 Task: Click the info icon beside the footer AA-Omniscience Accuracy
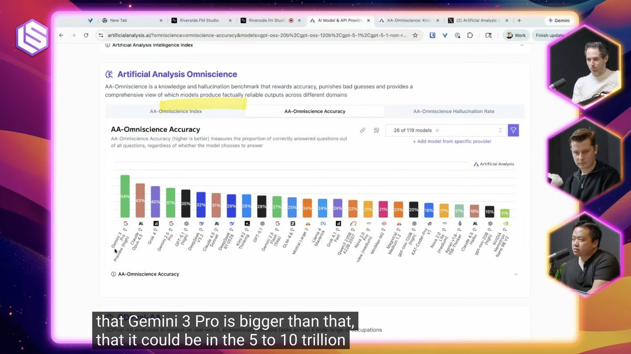tap(114, 274)
